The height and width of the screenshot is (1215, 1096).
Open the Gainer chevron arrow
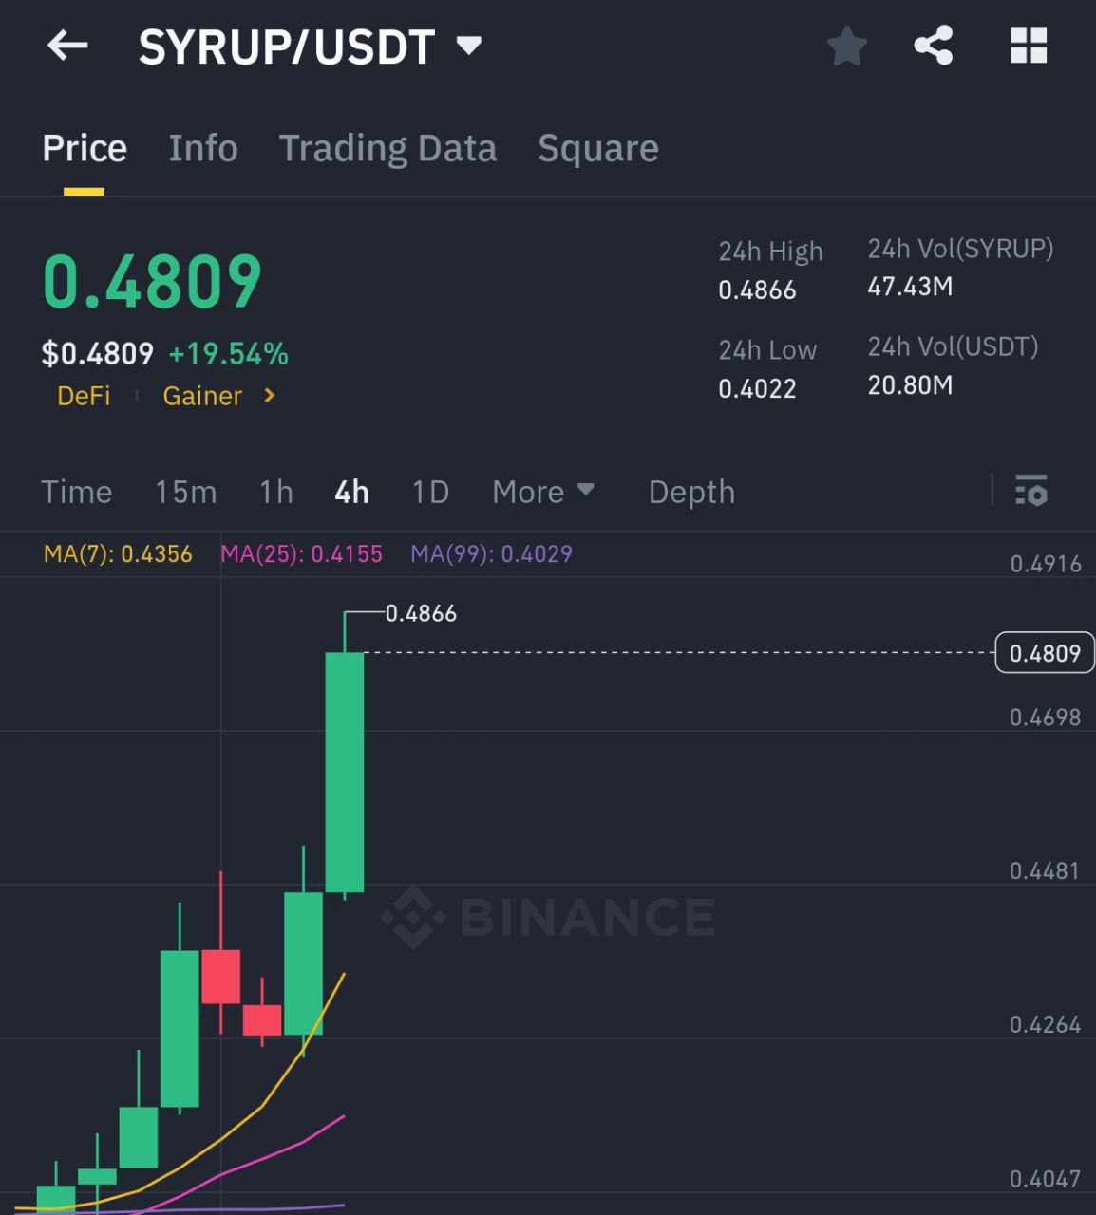(270, 395)
